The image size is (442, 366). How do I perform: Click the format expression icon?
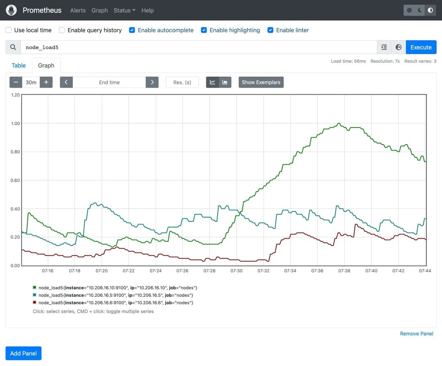pyautogui.click(x=384, y=47)
